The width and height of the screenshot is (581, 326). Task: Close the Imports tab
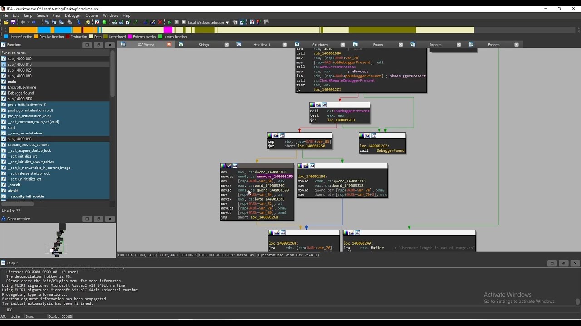click(458, 44)
